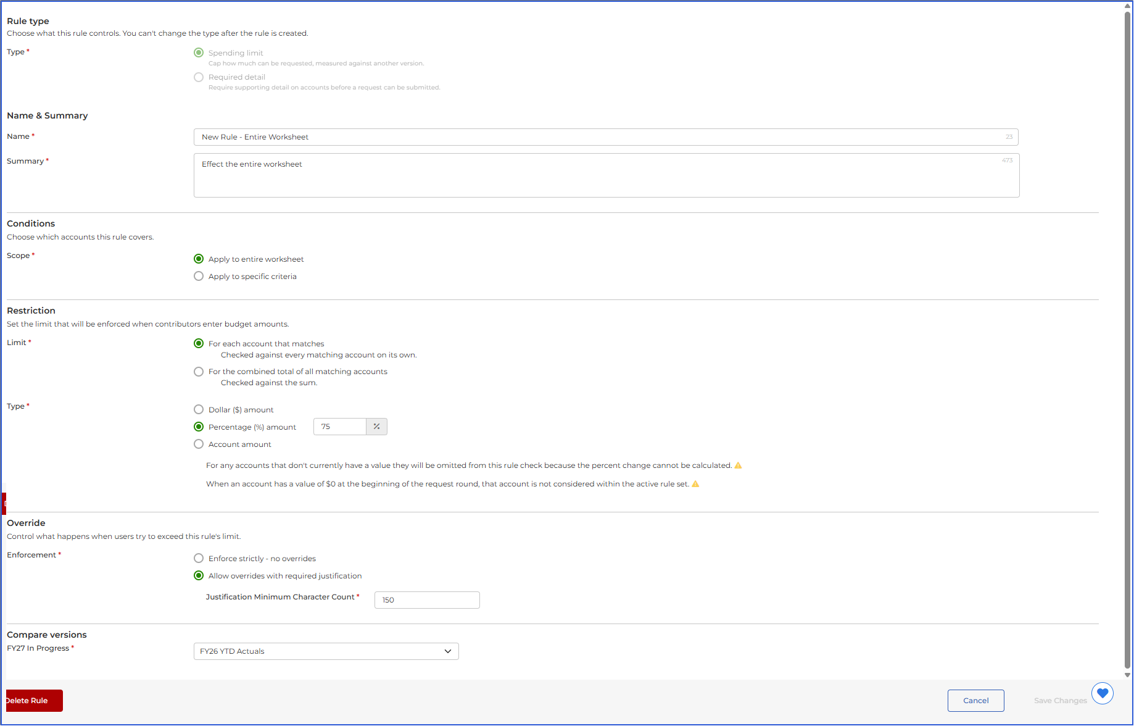Click scrollbar up arrow
This screenshot has height=726, width=1134.
tap(1128, 6)
